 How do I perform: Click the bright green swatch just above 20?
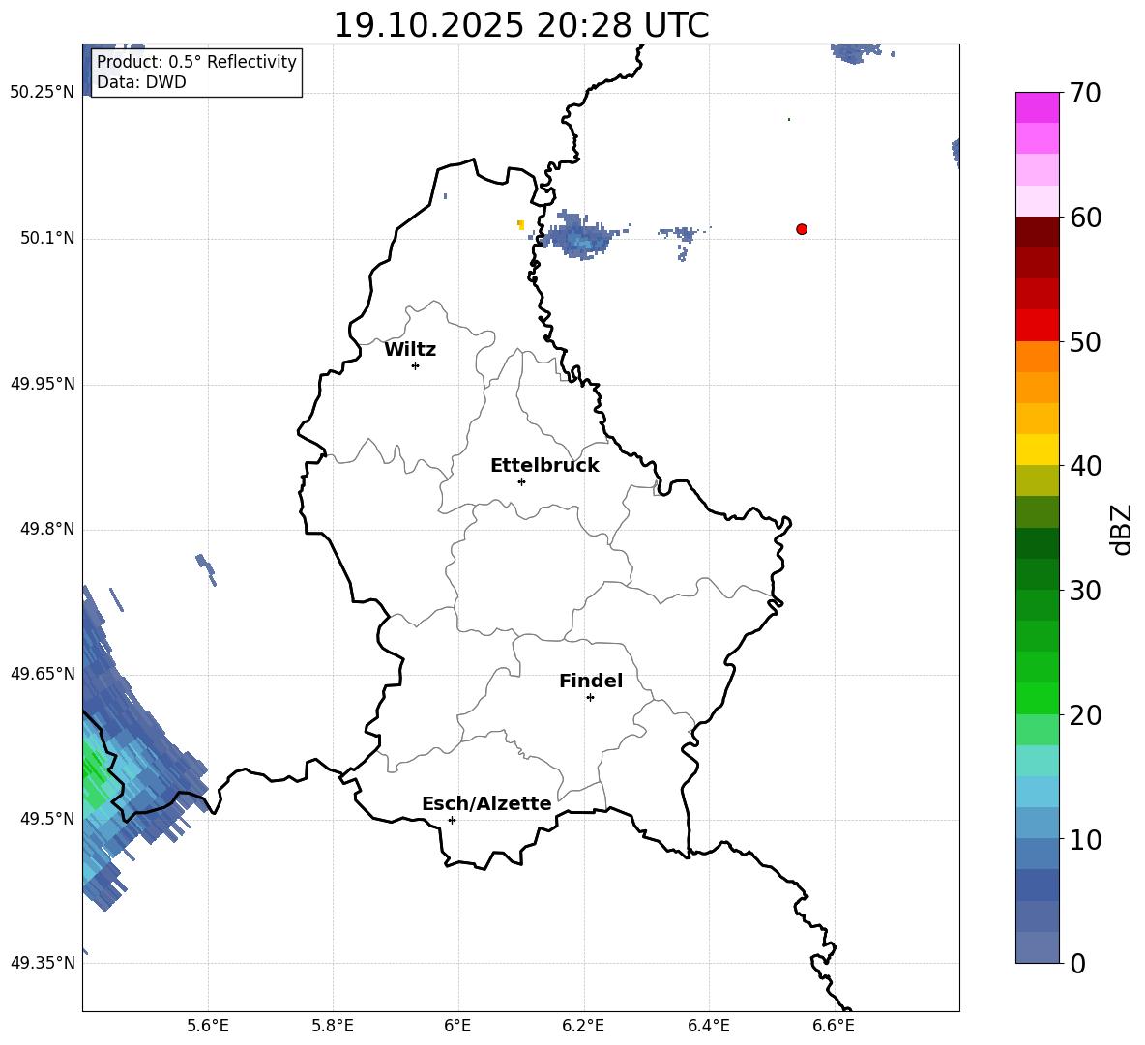click(1037, 699)
